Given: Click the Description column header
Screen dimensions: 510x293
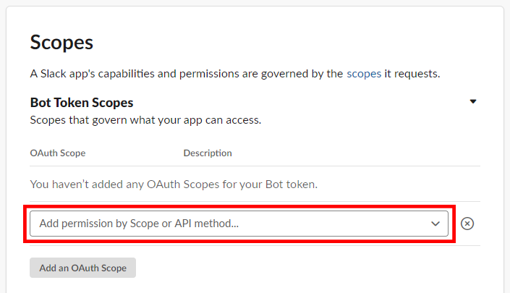Looking at the screenshot, I should tap(208, 153).
